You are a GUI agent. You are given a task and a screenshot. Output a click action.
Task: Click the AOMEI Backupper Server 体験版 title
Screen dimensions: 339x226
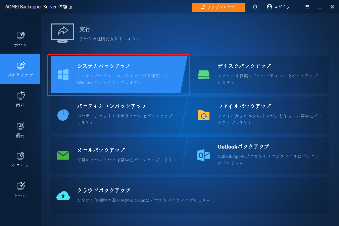(39, 7)
